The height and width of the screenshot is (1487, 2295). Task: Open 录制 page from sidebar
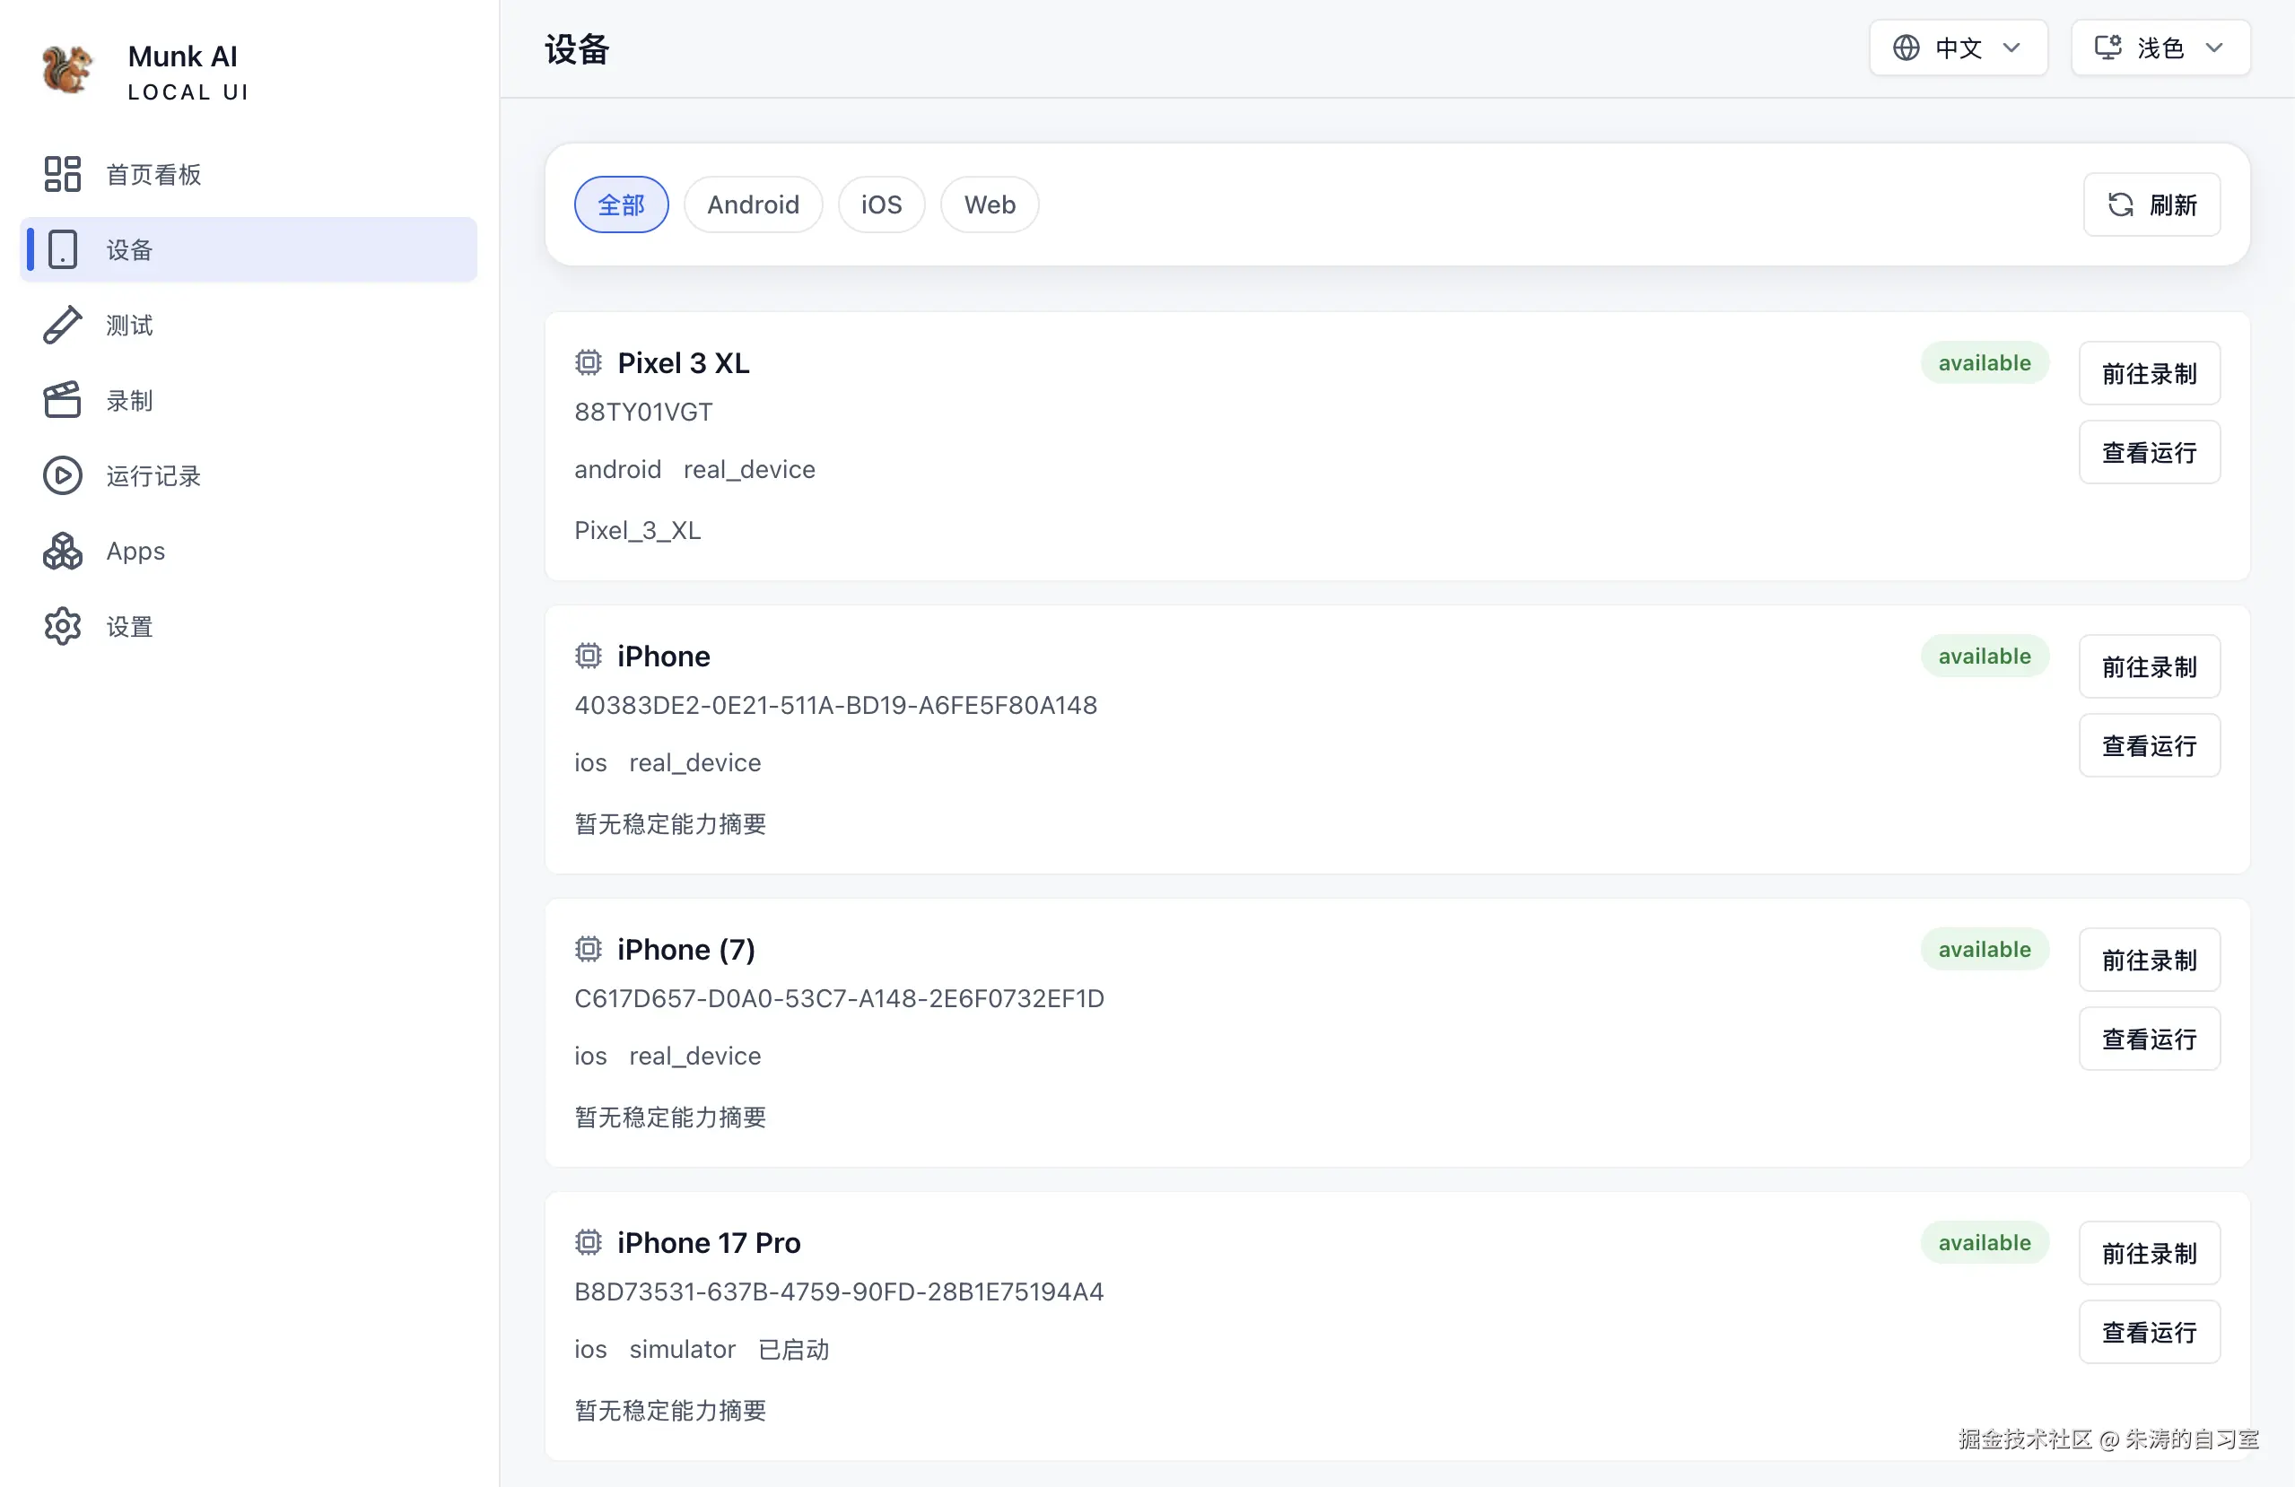tap(249, 400)
